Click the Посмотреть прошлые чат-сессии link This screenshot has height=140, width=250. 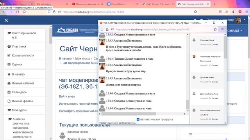click(x=79, y=111)
